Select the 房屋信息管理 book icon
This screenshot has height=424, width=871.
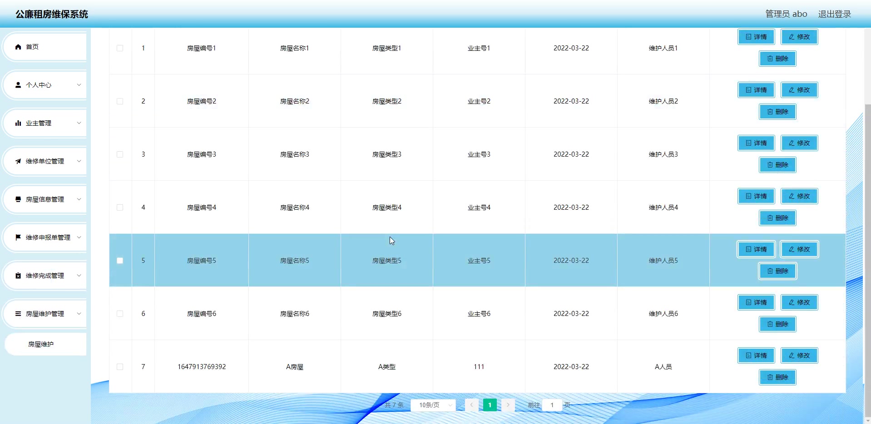point(18,199)
